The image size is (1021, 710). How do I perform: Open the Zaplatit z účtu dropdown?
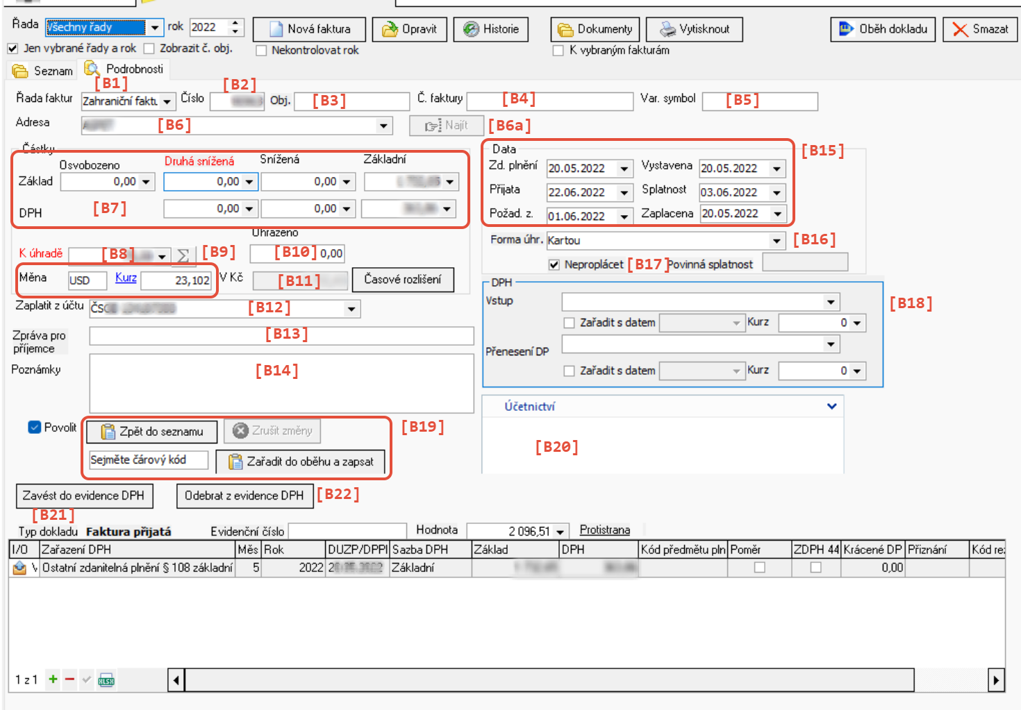pos(351,309)
